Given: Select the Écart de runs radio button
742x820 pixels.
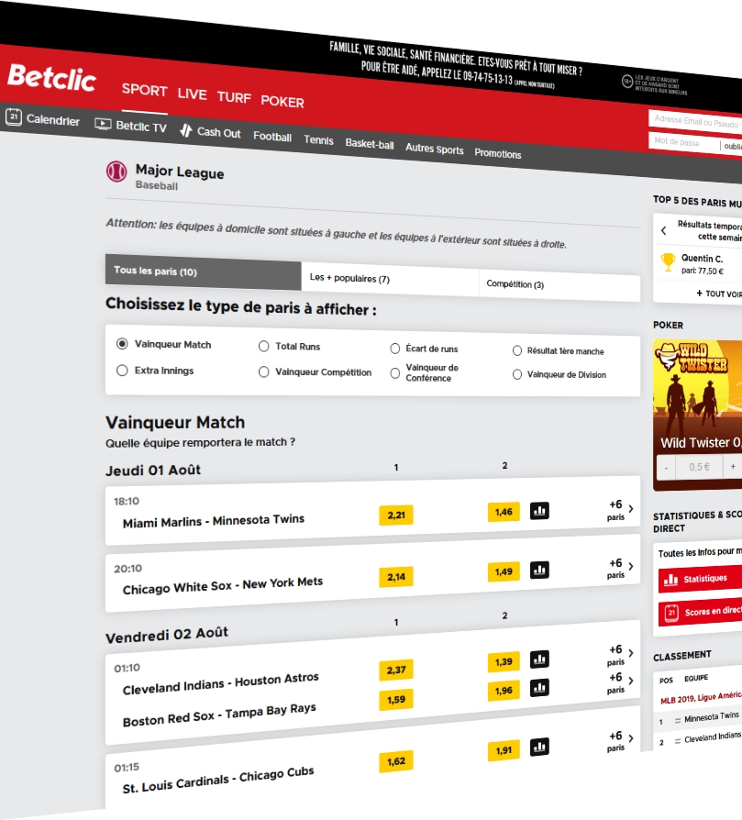Looking at the screenshot, I should (395, 349).
